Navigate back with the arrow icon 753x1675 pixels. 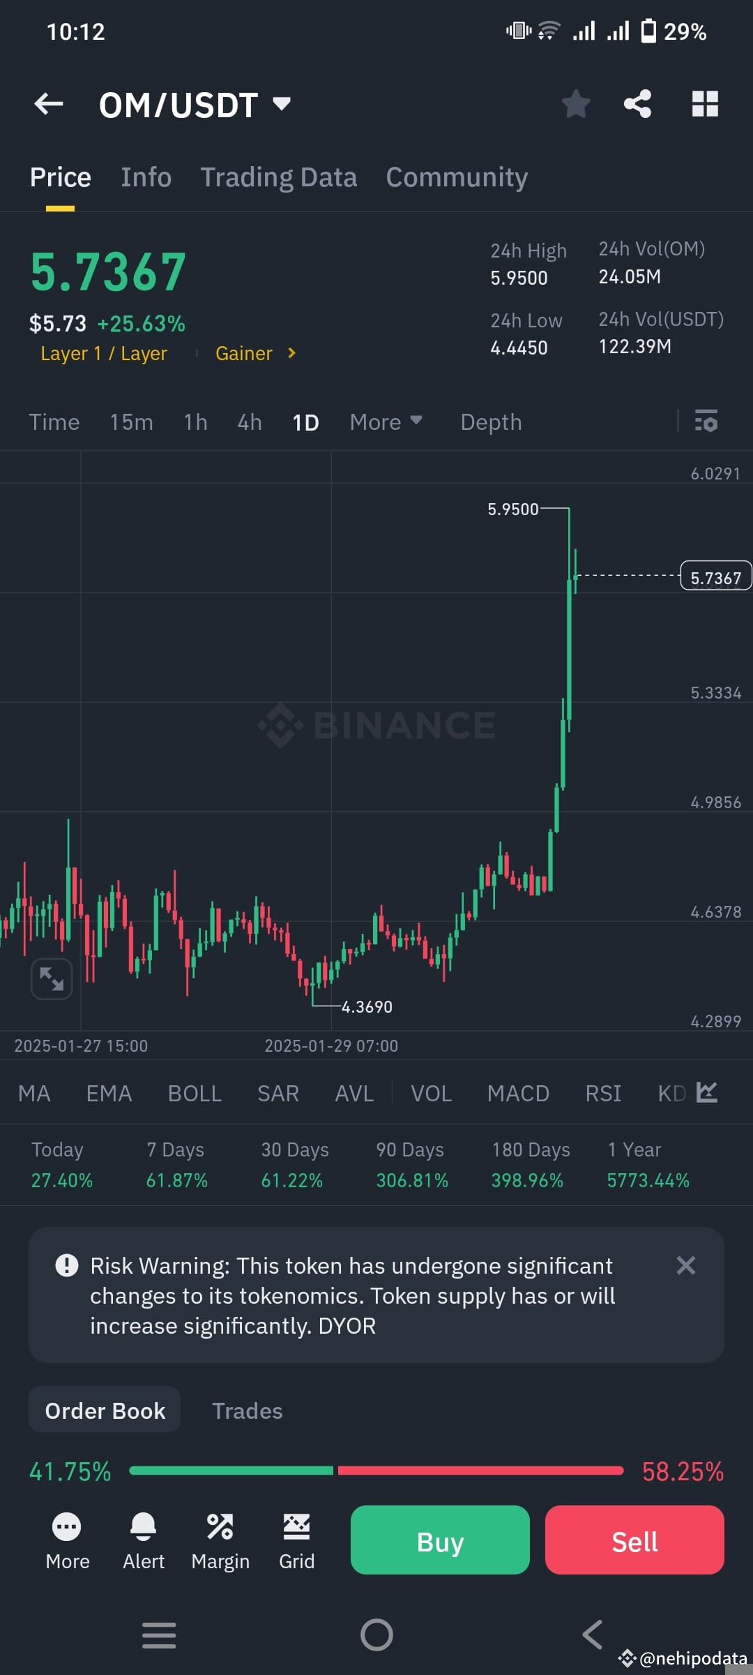[x=47, y=103]
